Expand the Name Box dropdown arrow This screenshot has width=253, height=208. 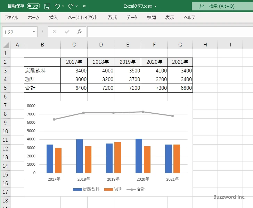34,32
